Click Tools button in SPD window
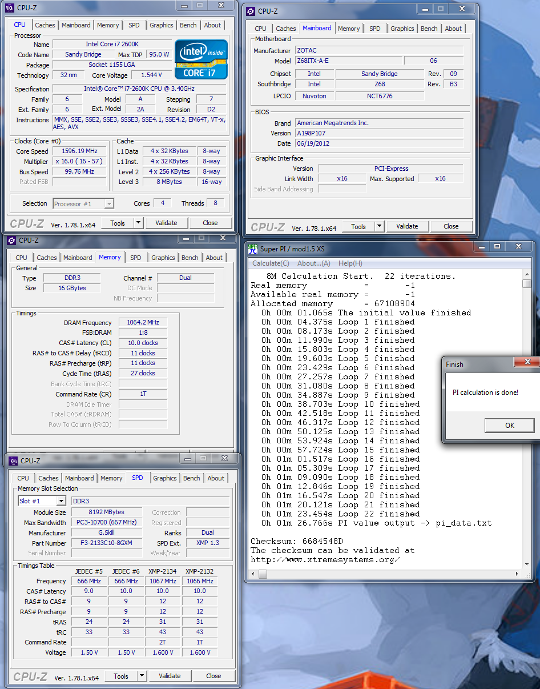The image size is (540, 689). coord(121,676)
